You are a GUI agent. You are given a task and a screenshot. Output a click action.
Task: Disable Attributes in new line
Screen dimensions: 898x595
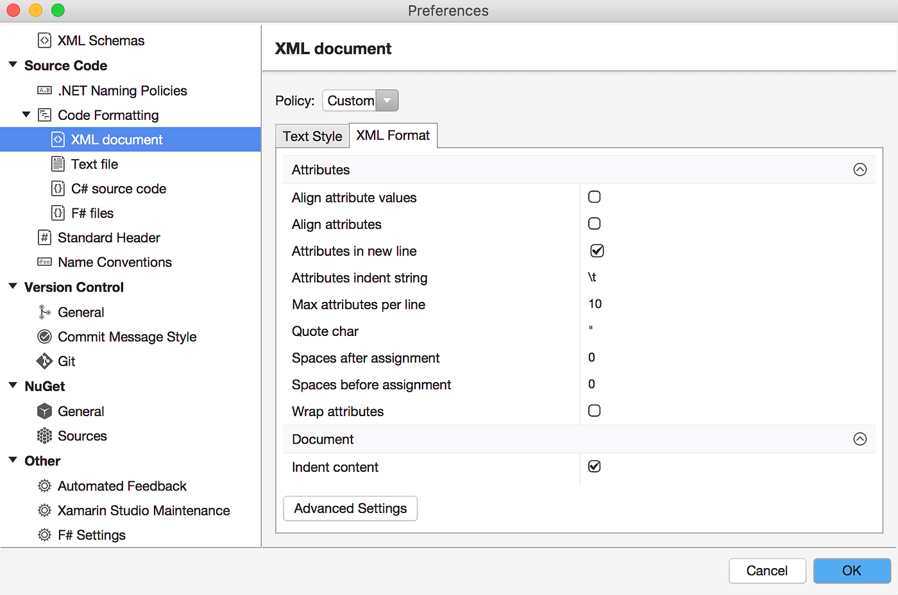coord(597,251)
